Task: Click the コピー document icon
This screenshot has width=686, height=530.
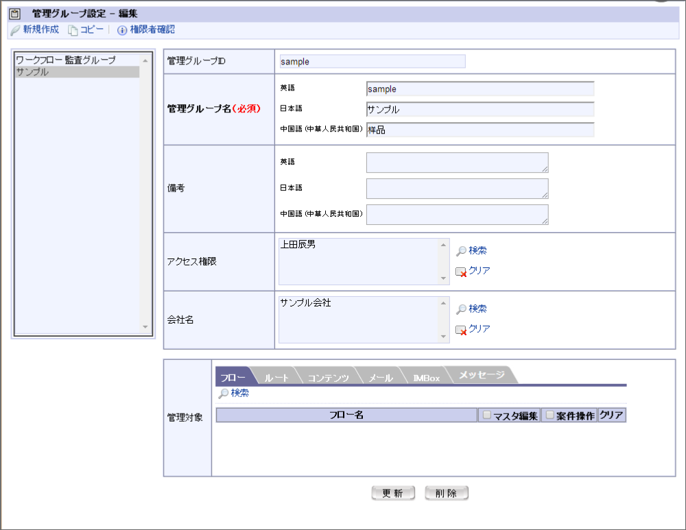Action: click(x=73, y=30)
